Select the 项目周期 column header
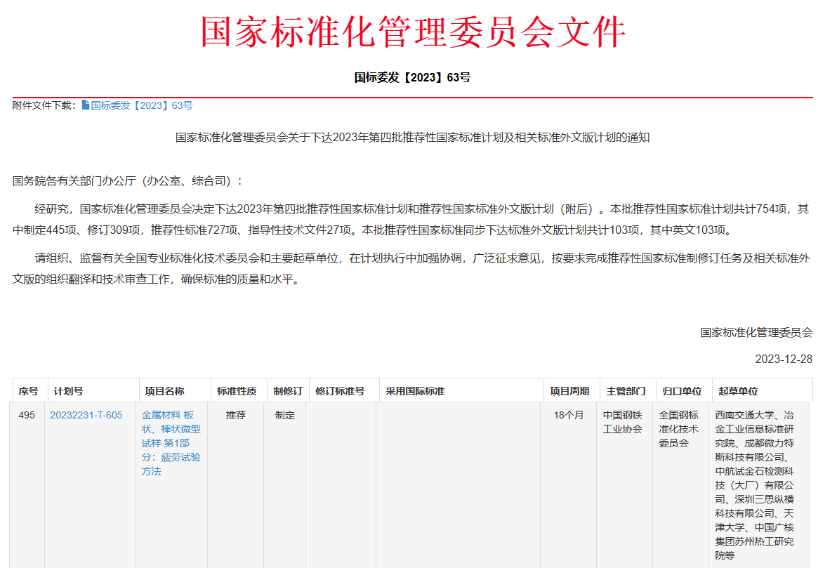This screenshot has height=568, width=818. click(x=569, y=391)
